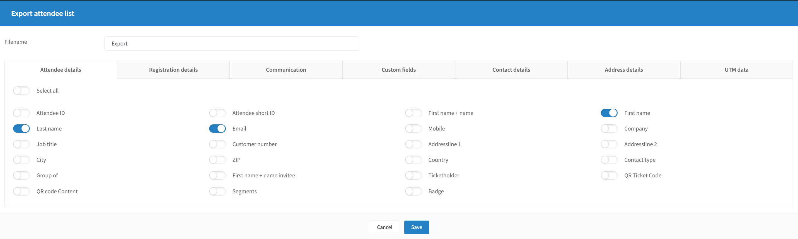The image size is (798, 239).
Task: Open the Custom fields tab
Action: (x=399, y=70)
